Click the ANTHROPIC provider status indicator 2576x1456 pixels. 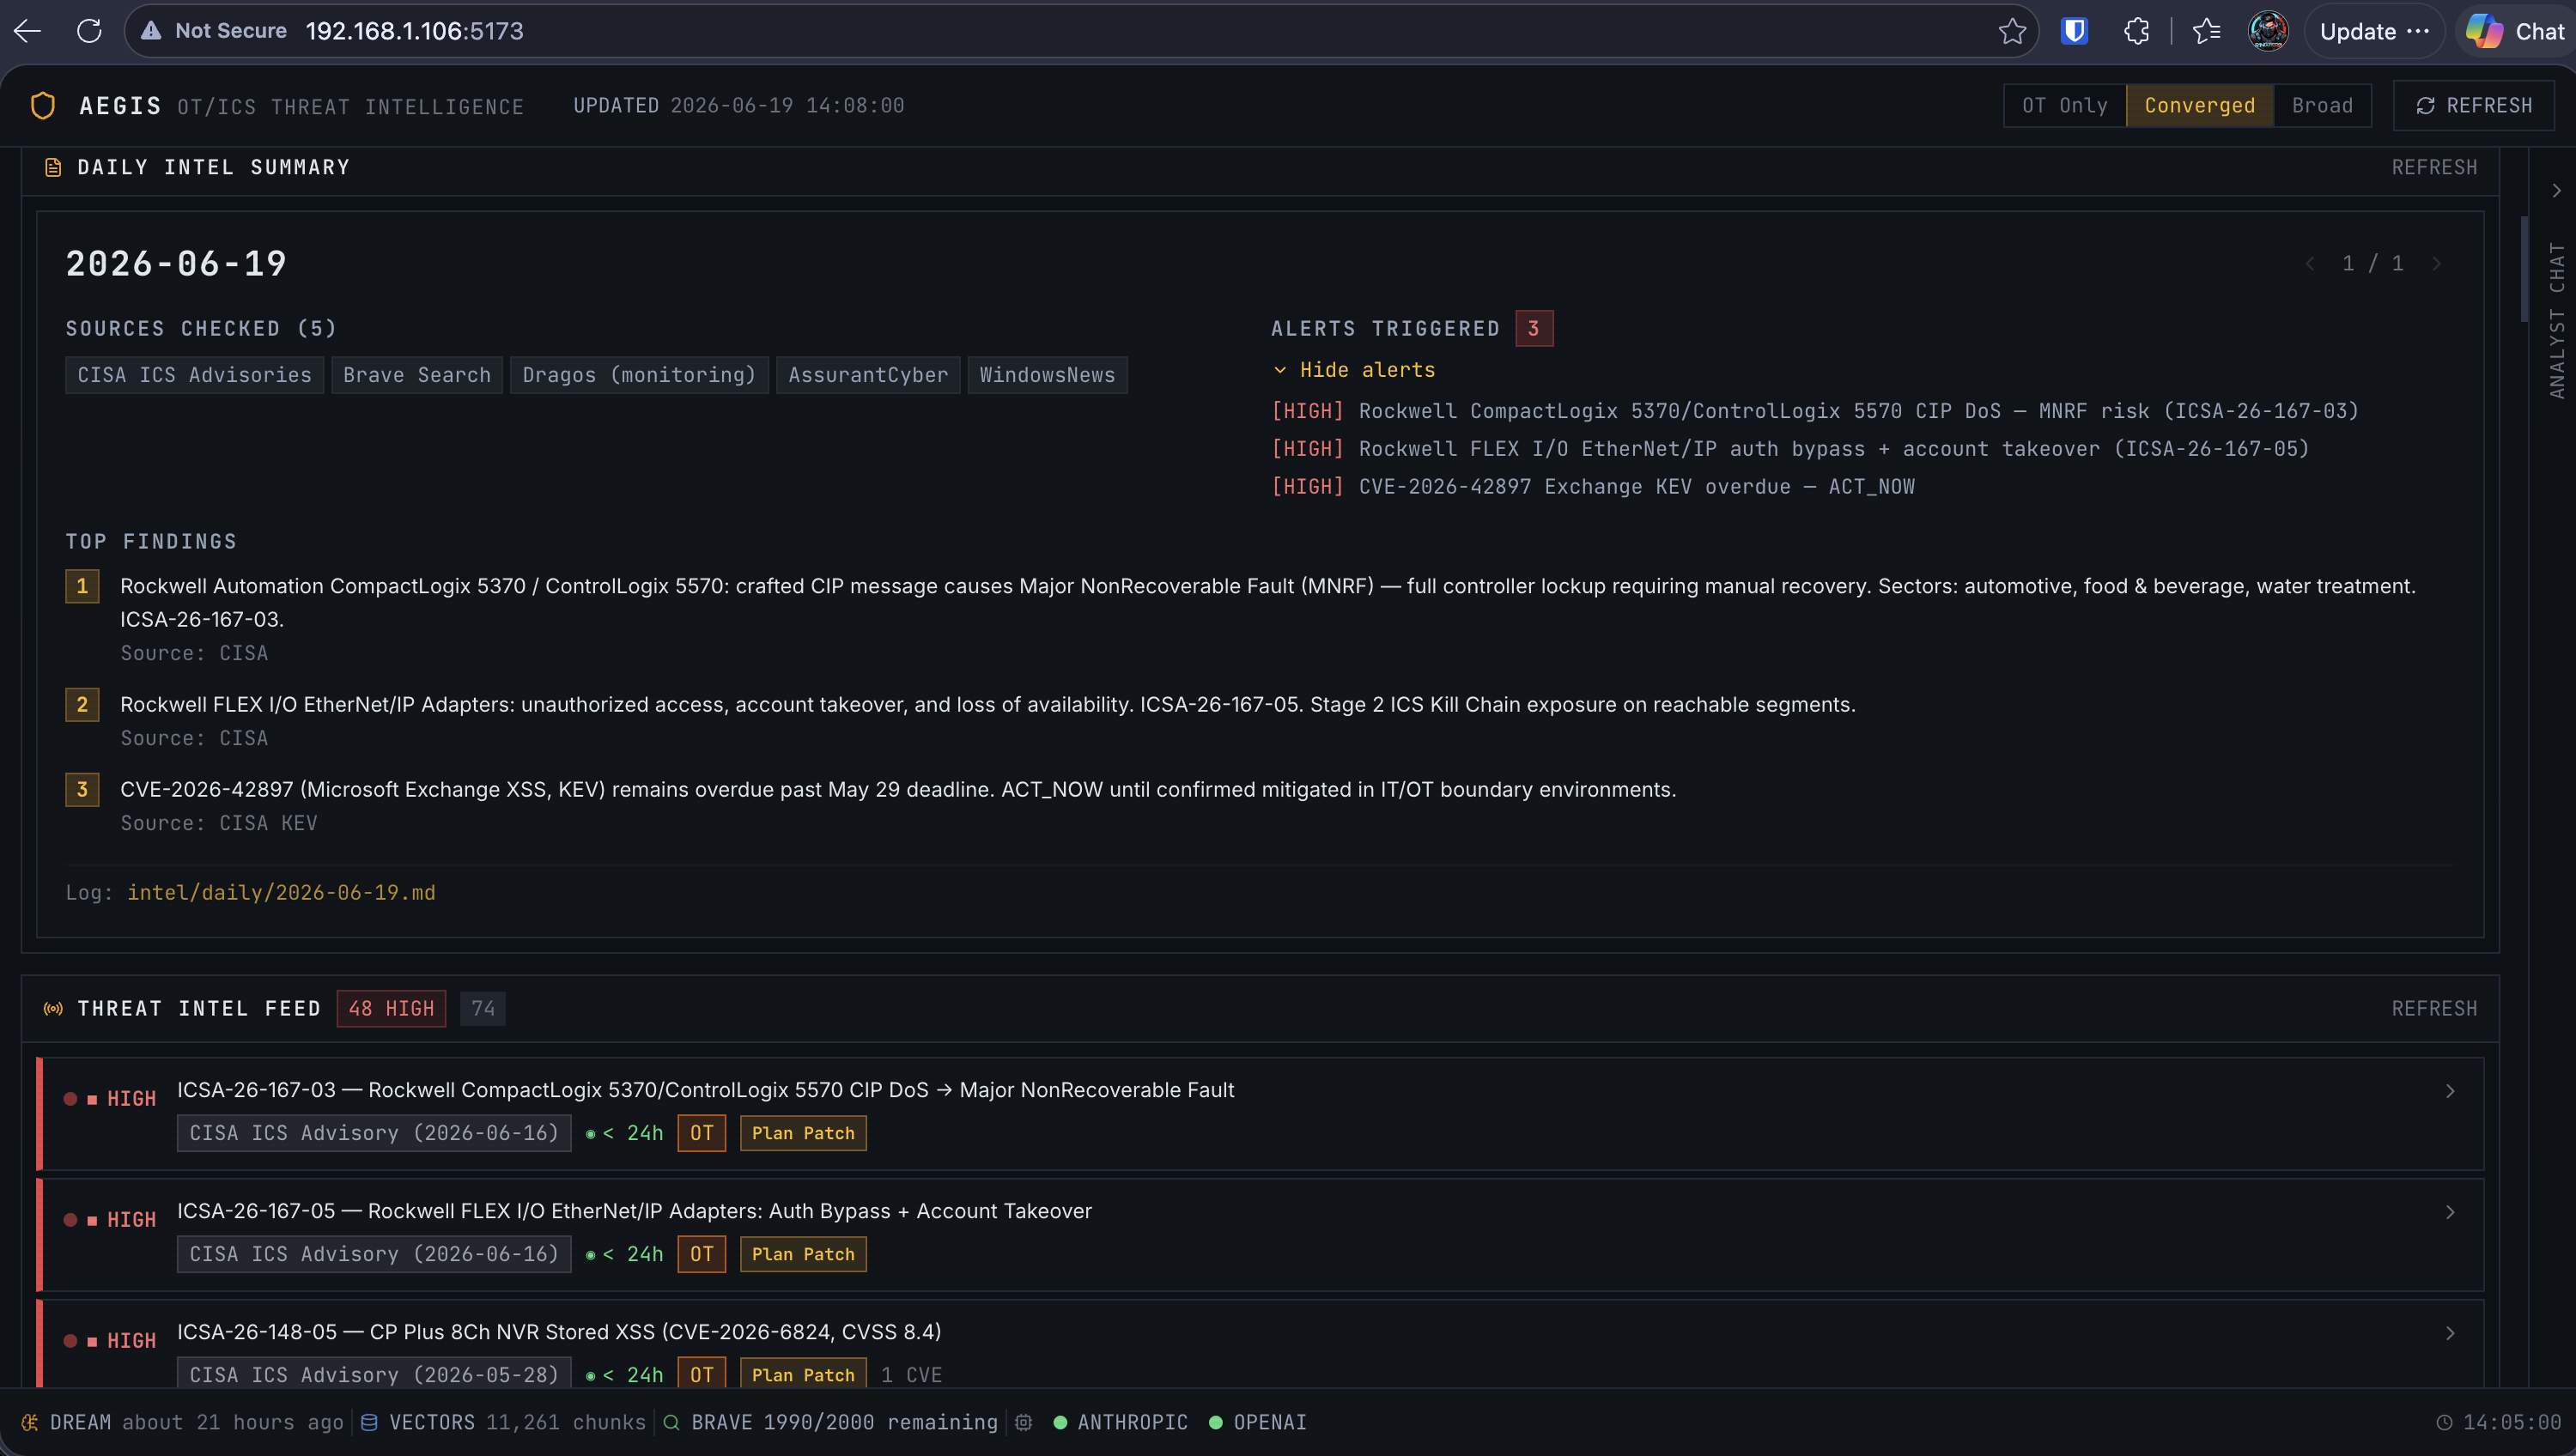pyautogui.click(x=1120, y=1422)
